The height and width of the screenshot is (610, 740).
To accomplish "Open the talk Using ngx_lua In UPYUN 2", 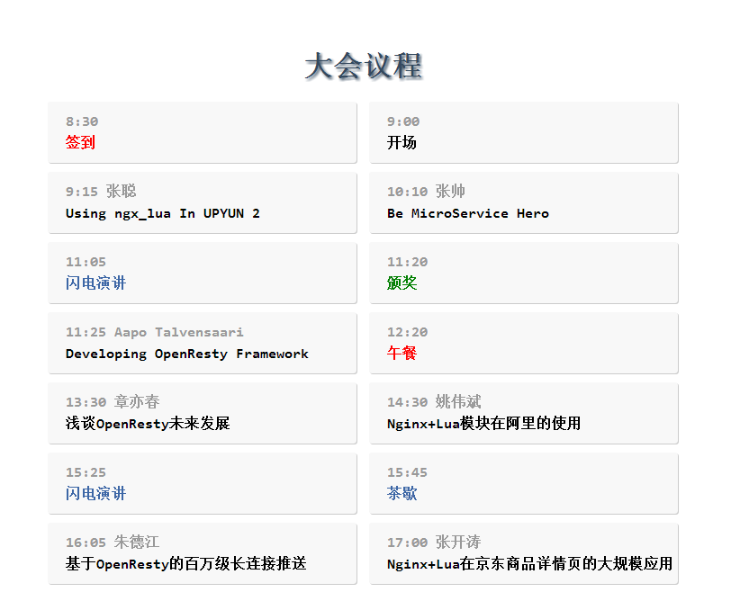I will coord(162,213).
